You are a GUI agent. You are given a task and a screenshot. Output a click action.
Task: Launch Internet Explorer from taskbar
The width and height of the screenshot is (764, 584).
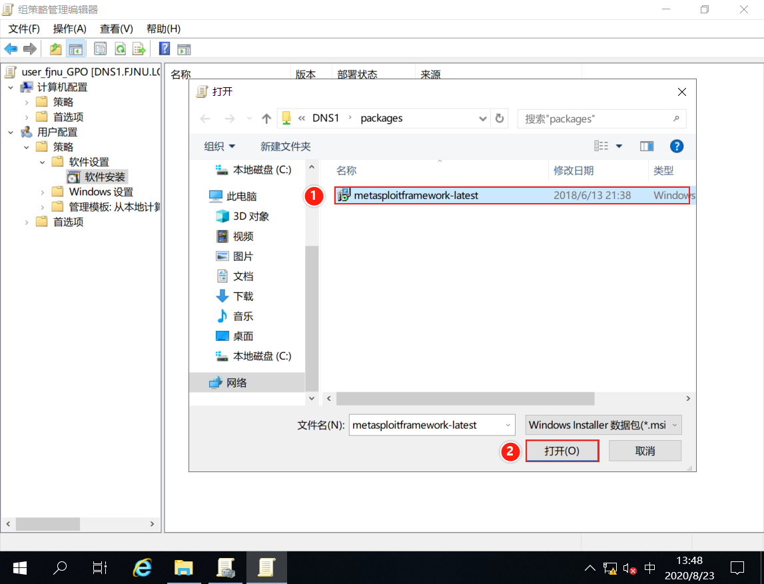[x=143, y=567]
